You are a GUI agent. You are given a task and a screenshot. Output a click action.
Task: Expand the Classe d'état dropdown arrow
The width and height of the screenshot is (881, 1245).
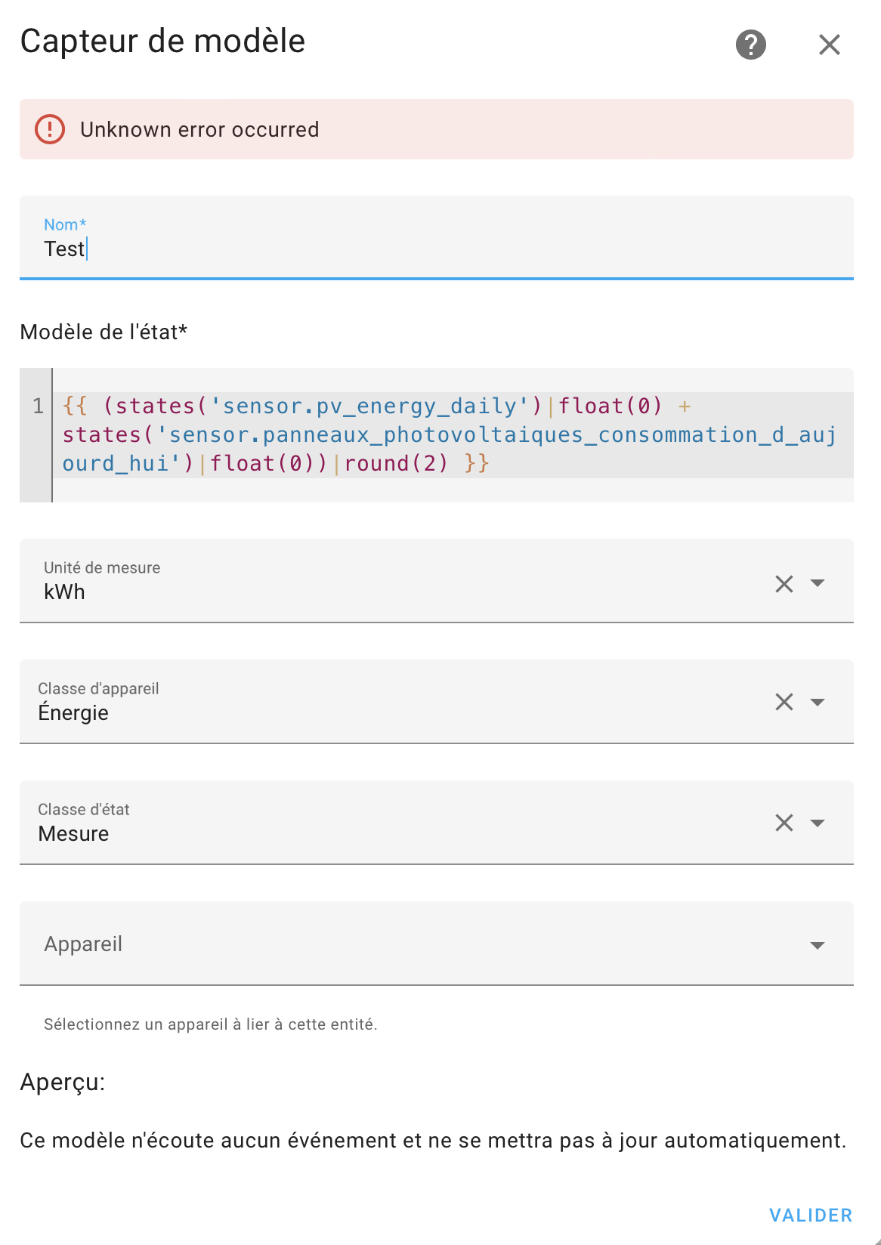818,823
